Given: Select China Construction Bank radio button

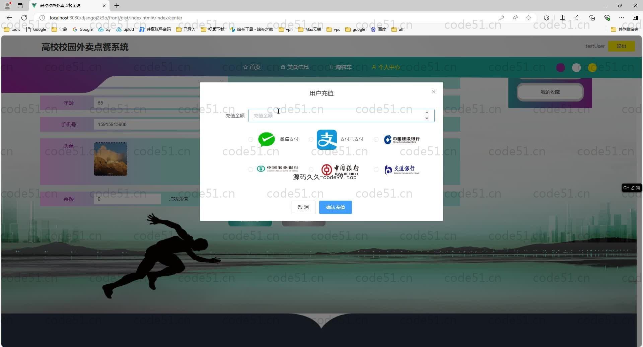Looking at the screenshot, I should tap(376, 139).
